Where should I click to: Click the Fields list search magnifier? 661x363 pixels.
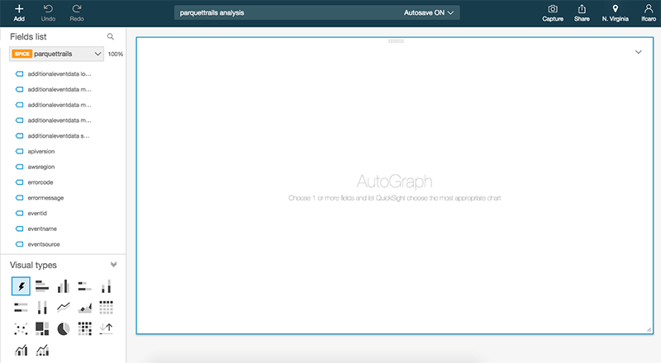pyautogui.click(x=111, y=36)
